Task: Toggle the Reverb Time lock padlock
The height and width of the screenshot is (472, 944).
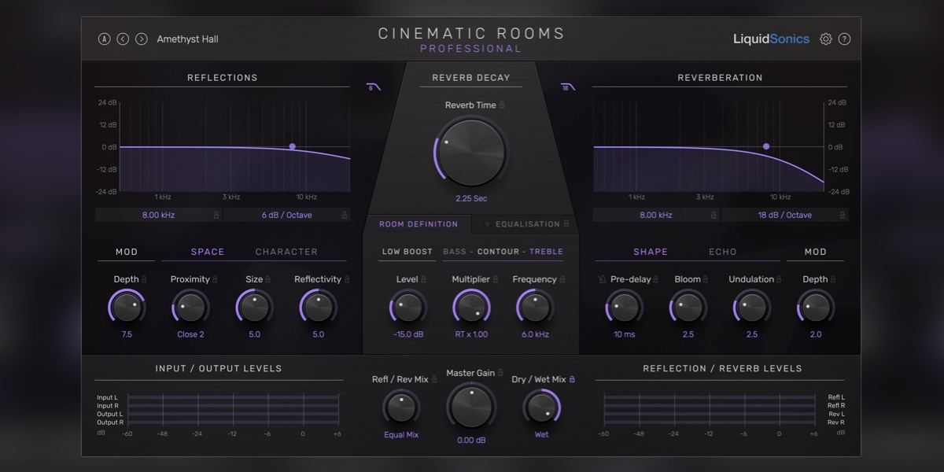Action: [x=502, y=105]
